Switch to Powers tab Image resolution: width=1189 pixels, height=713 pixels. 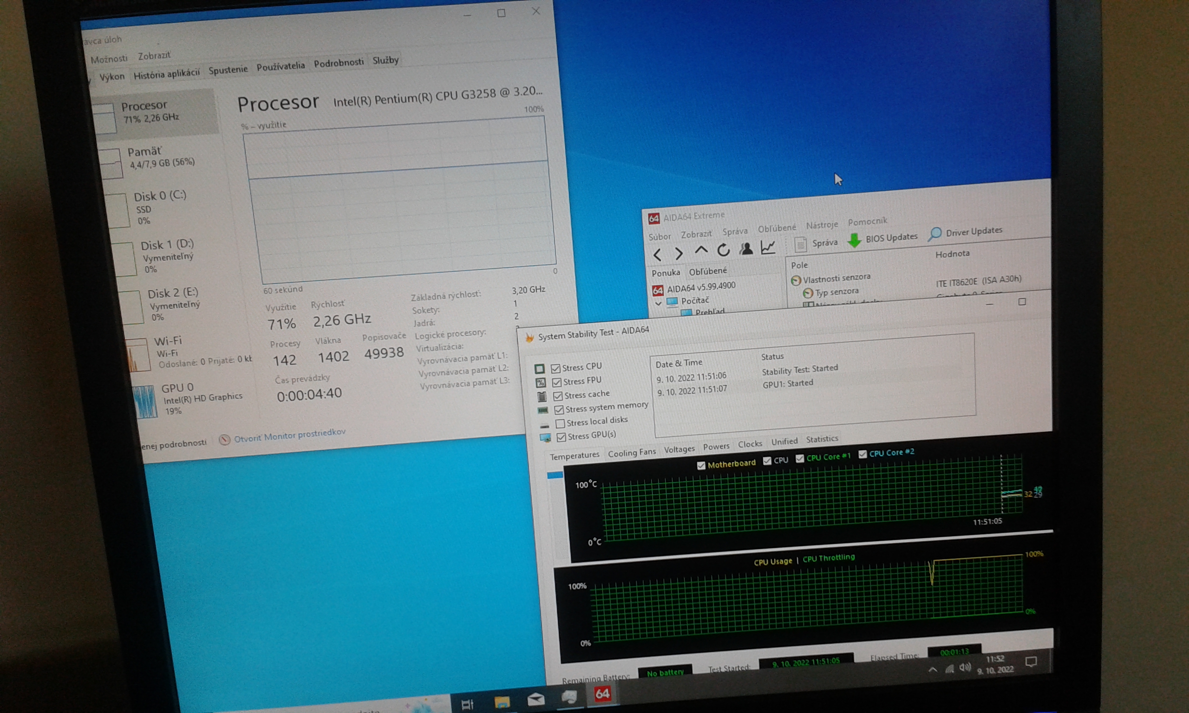point(716,447)
